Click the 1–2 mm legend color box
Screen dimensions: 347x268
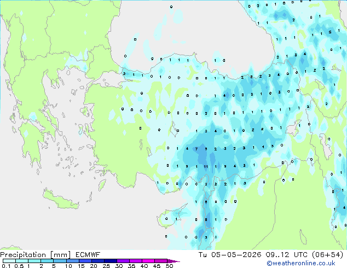point(34,261)
